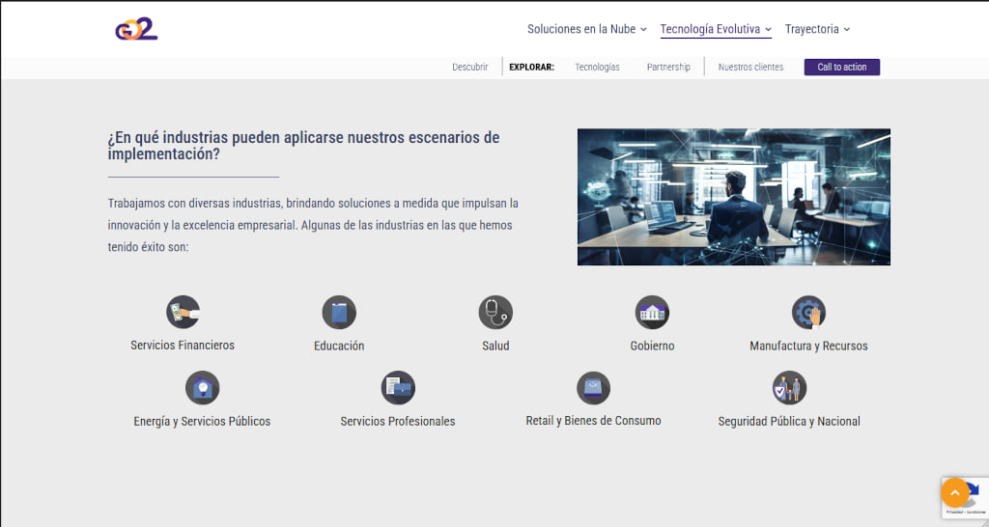Click the Seguridad Pública y Nacional icon

pos(789,388)
